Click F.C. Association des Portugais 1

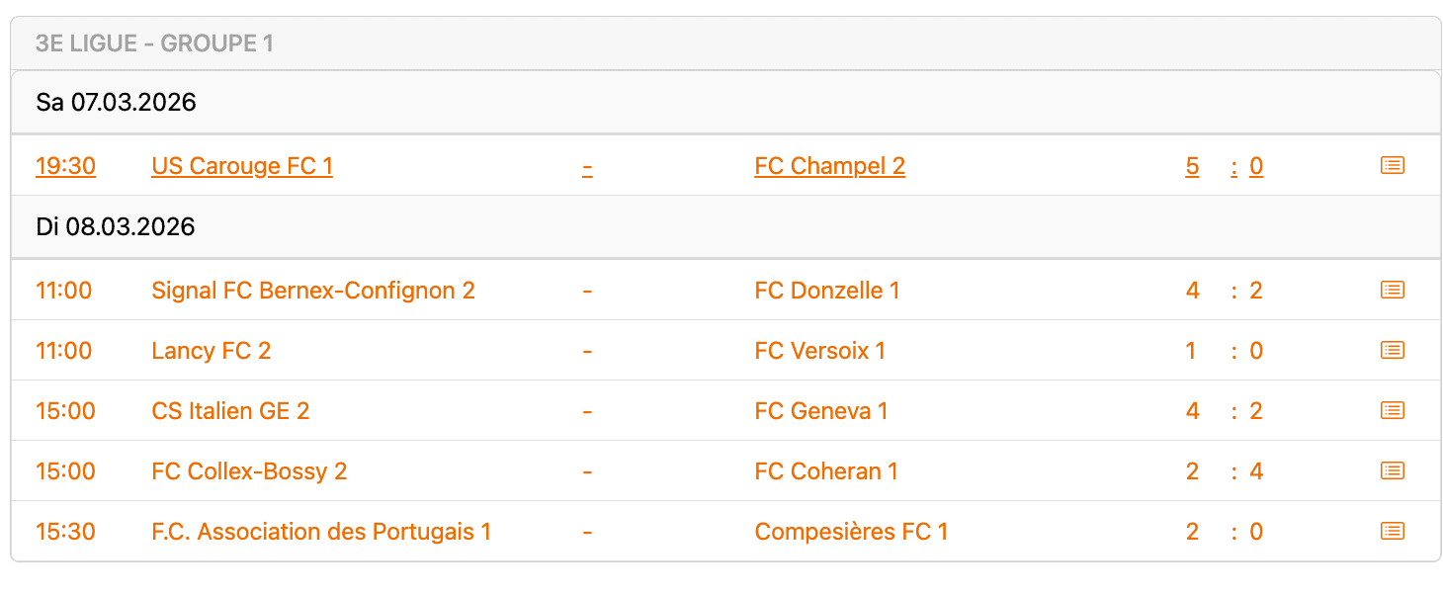321,532
